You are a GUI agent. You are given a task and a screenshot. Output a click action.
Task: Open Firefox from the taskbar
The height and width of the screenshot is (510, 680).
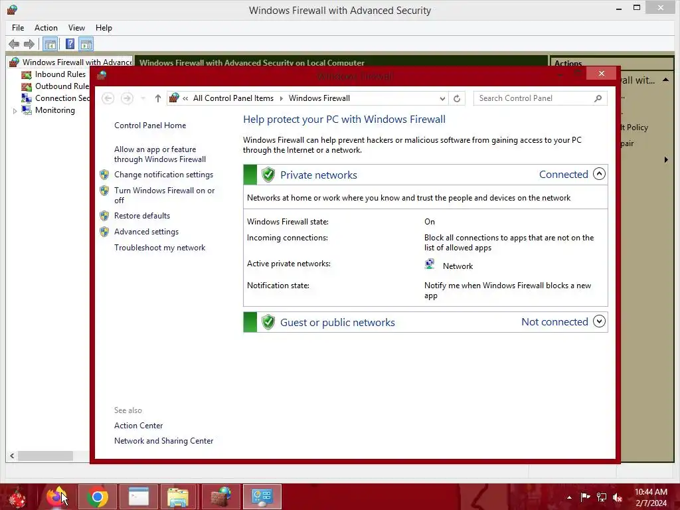56,497
